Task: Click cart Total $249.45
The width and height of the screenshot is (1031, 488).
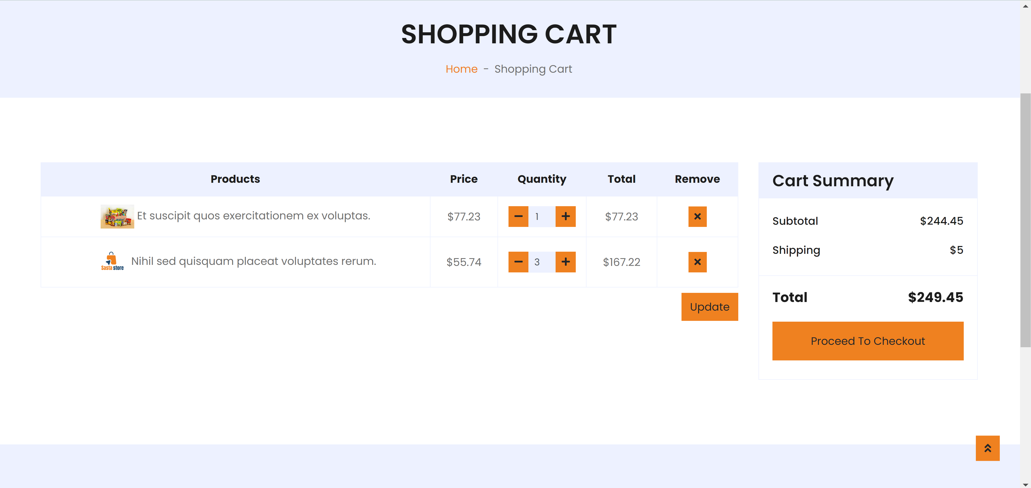Action: coord(935,297)
